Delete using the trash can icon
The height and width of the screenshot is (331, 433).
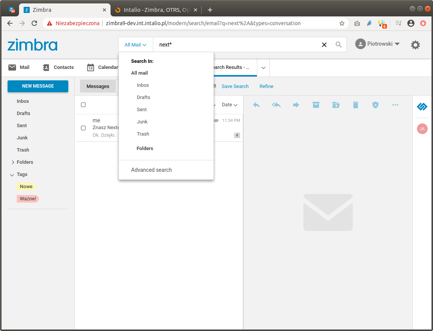(356, 105)
